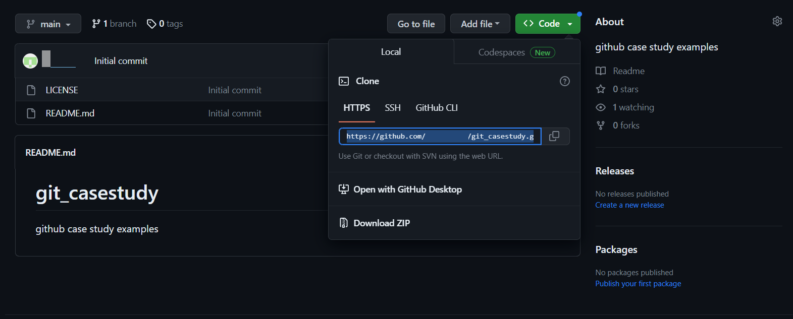793x319 pixels.
Task: Select the GitHub CLI clone tab
Action: 437,108
